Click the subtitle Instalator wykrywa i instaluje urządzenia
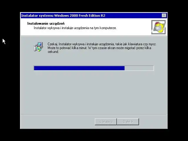This screenshot has height=141, width=188. [x=75, y=28]
